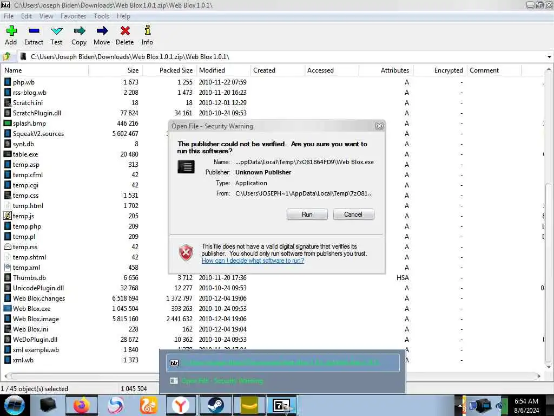Click the Delete toolbar icon
554x416 pixels.
(125, 31)
